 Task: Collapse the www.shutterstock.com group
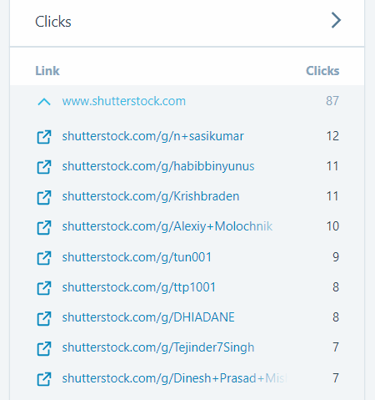point(44,102)
